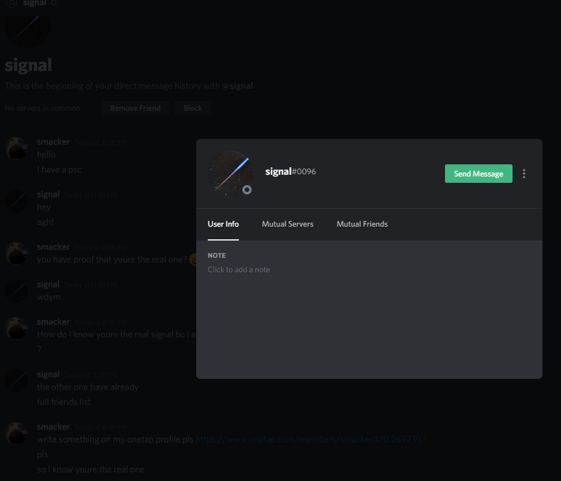Click the 'I have a psc' message
This screenshot has height=481, width=561.
point(59,170)
